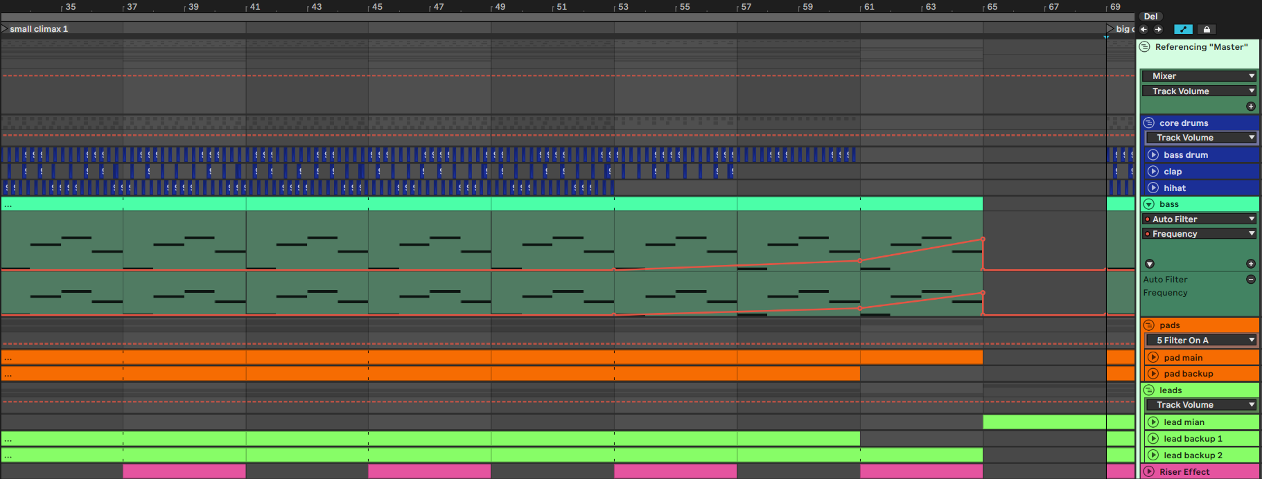
Task: Jump to next locator with right arrow
Action: pyautogui.click(x=1158, y=29)
